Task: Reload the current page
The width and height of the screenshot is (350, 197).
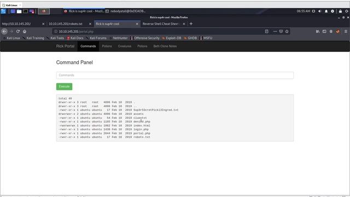Action: [x=18, y=32]
